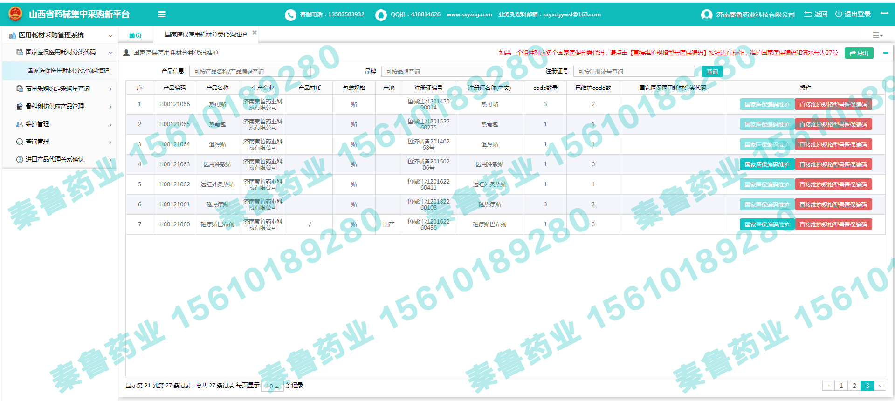Toggle fullscreen with the double-arrow icon

click(884, 14)
